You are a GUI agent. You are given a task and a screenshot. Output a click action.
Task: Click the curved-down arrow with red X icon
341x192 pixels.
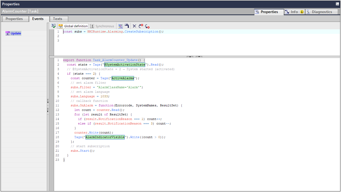pos(147,26)
